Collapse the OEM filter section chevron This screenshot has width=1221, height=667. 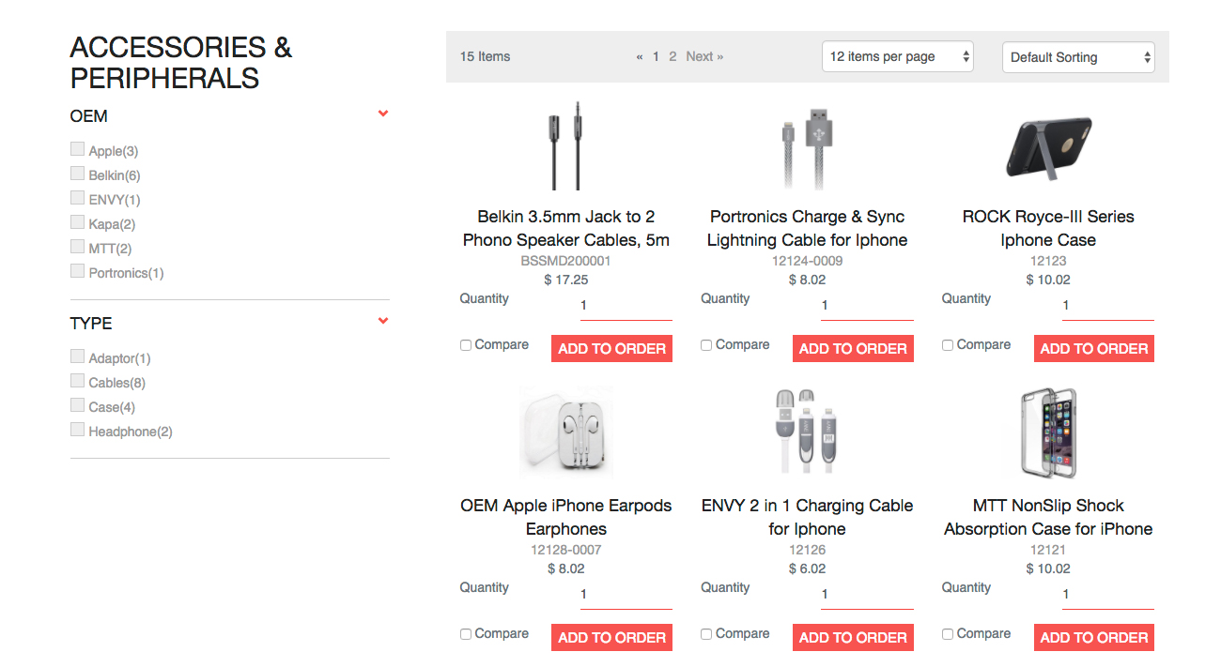coord(383,114)
